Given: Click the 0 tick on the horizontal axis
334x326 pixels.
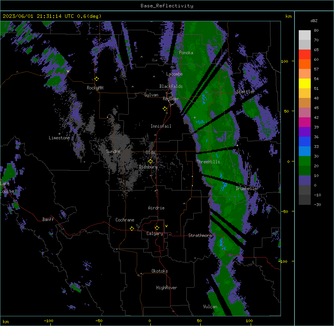Looking at the screenshot, I should (x=150, y=321).
